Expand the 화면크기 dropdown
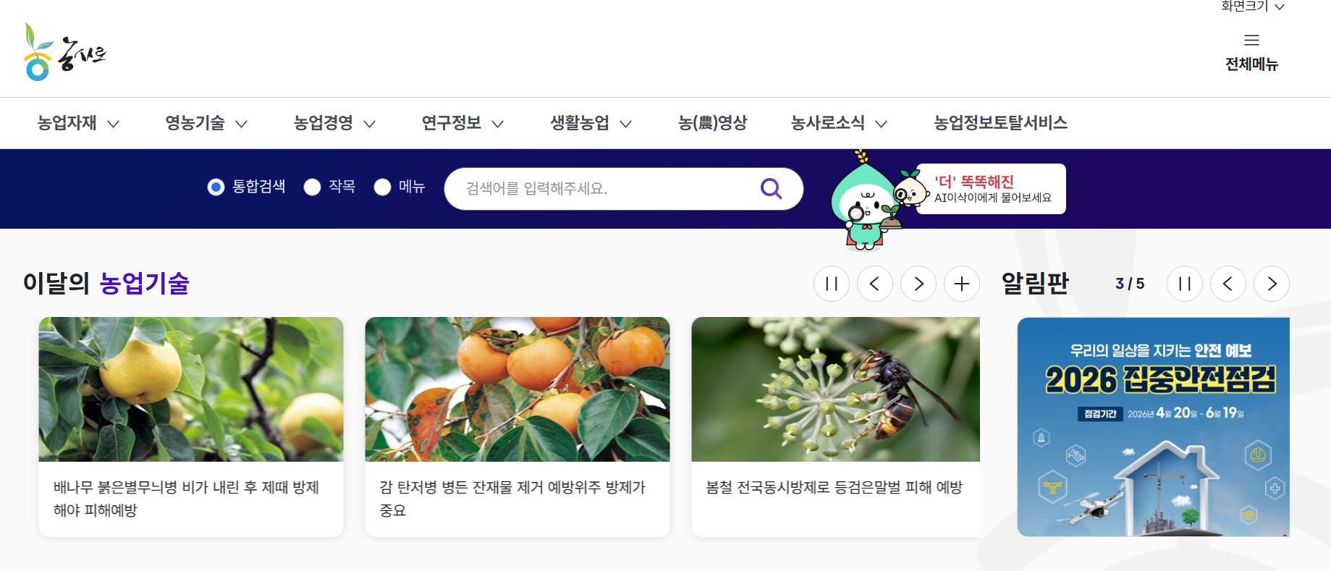1331x571 pixels. (1253, 7)
